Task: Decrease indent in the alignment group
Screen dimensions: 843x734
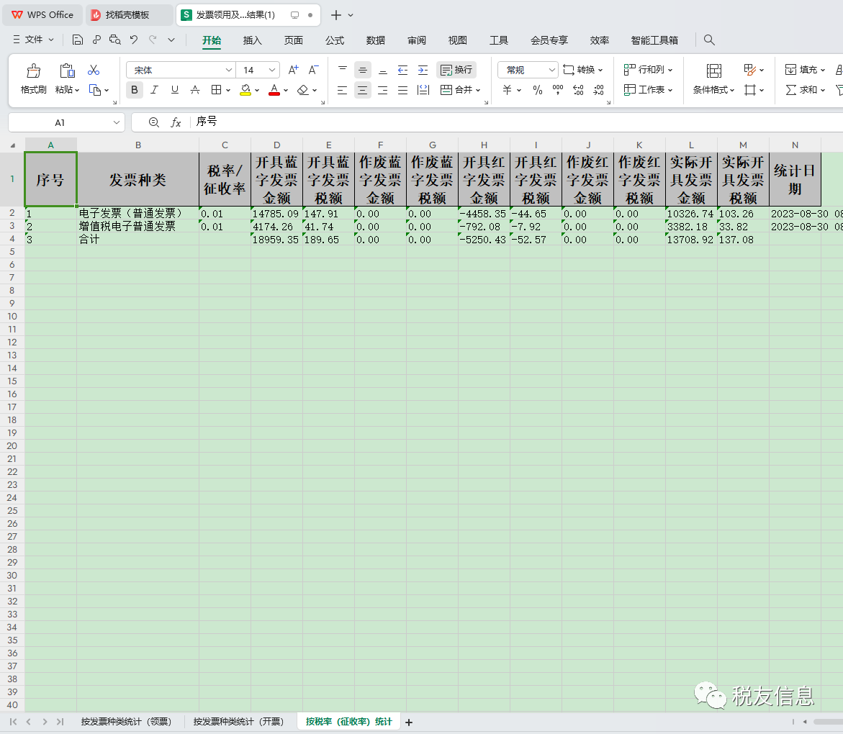Action: tap(402, 70)
